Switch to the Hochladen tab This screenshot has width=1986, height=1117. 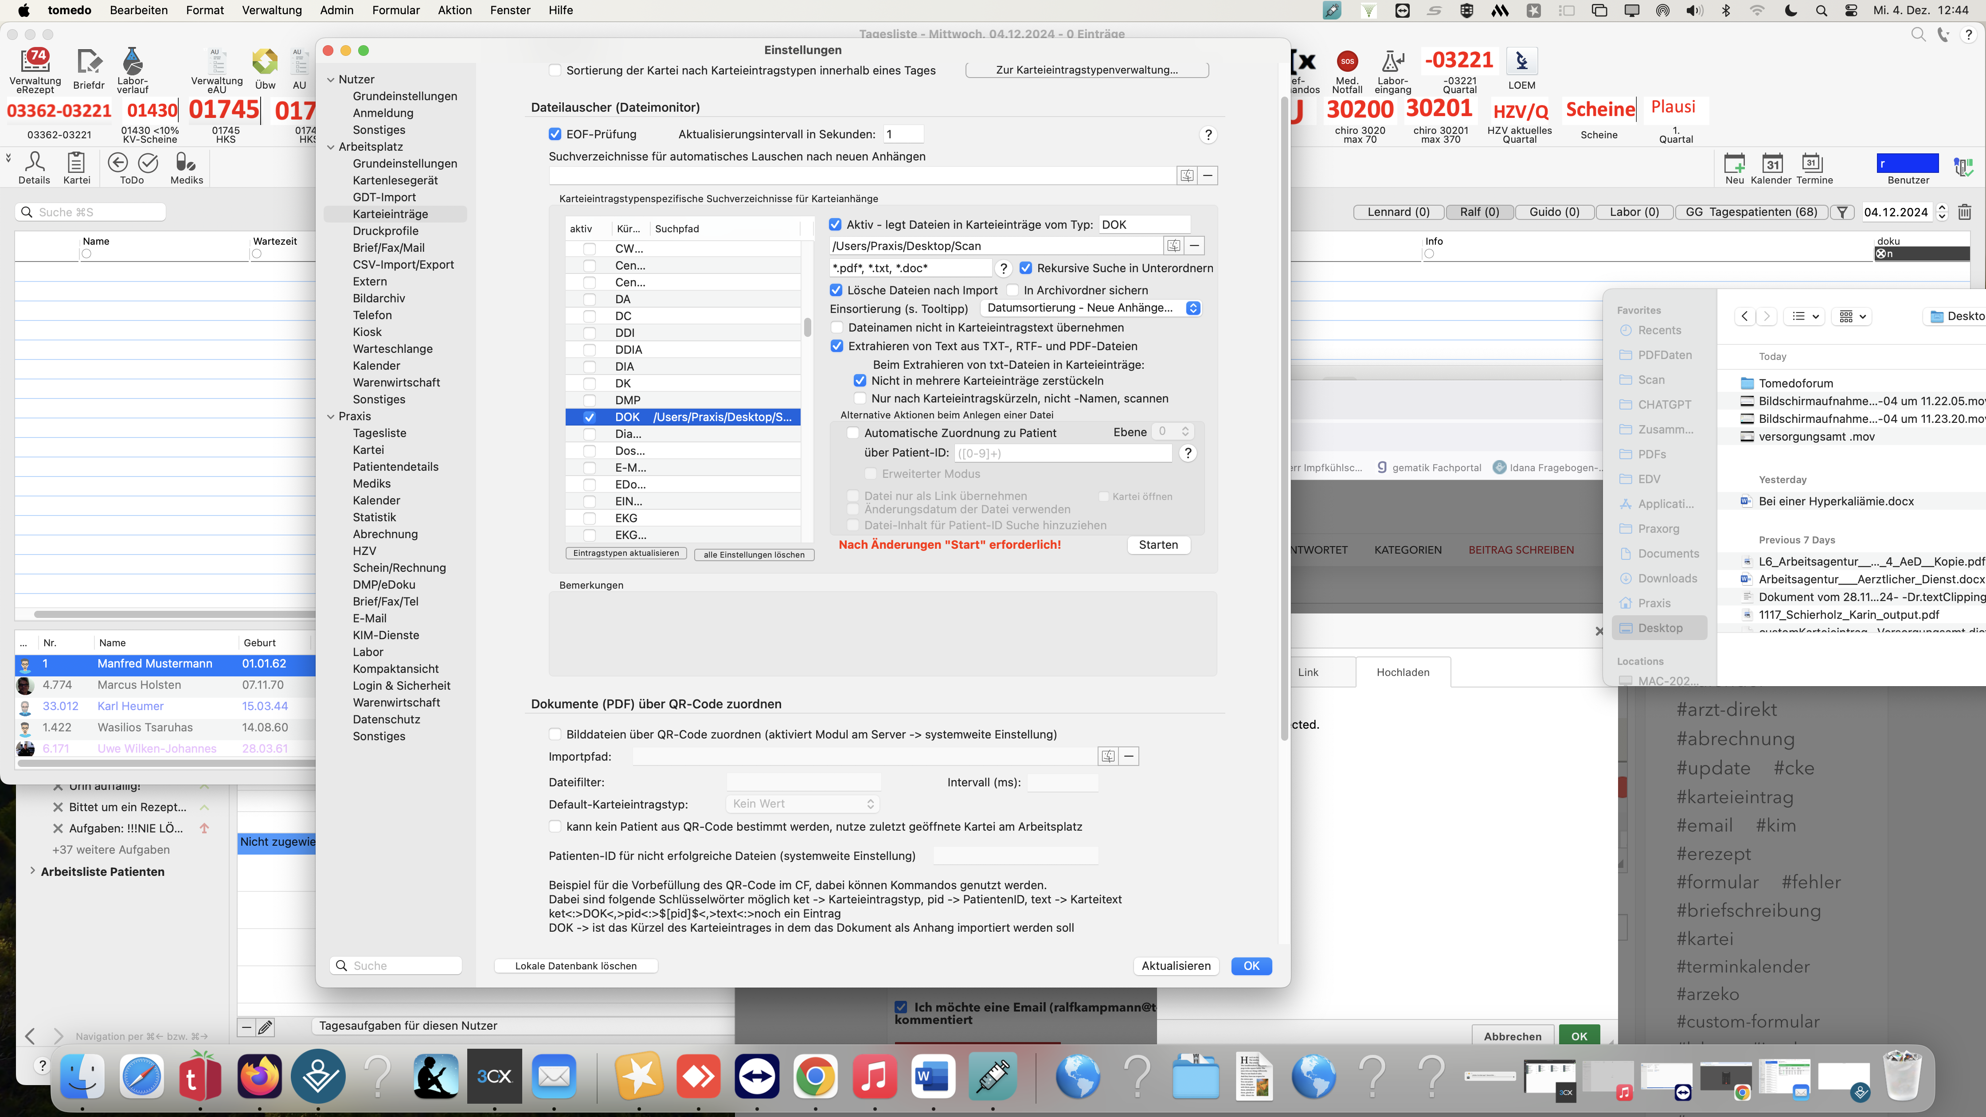1402,672
